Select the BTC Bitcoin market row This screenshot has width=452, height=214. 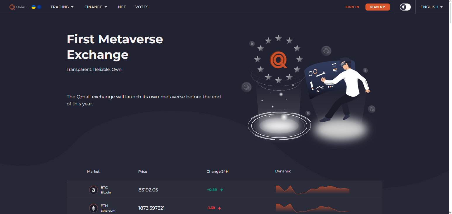pyautogui.click(x=225, y=190)
